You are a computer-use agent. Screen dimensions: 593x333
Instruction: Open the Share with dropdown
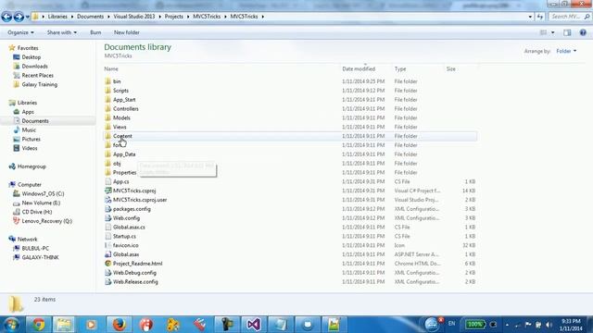click(62, 32)
